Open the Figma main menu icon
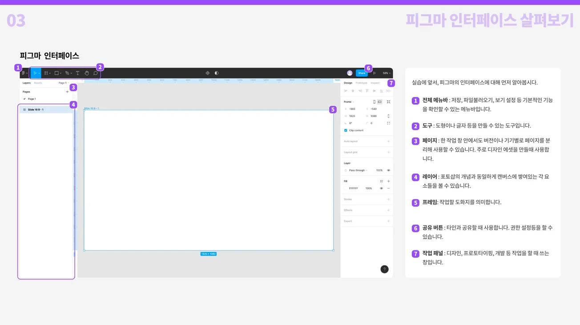Screen dimensions: 580x325 (x=23, y=73)
